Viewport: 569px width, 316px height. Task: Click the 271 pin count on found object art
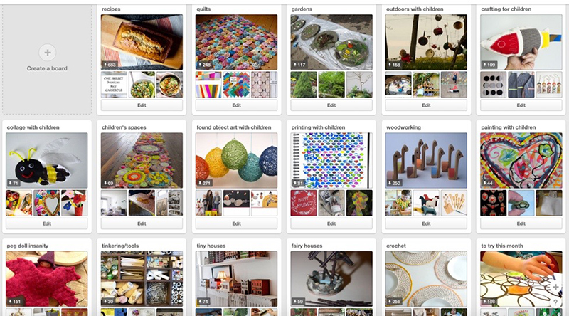(x=205, y=184)
